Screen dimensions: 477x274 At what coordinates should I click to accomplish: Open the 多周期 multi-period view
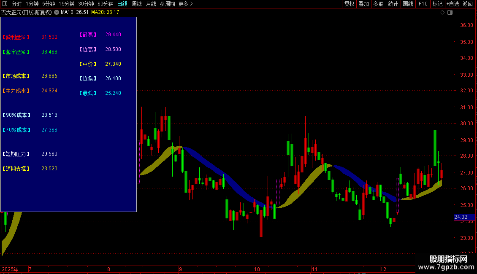pyautogui.click(x=167, y=4)
